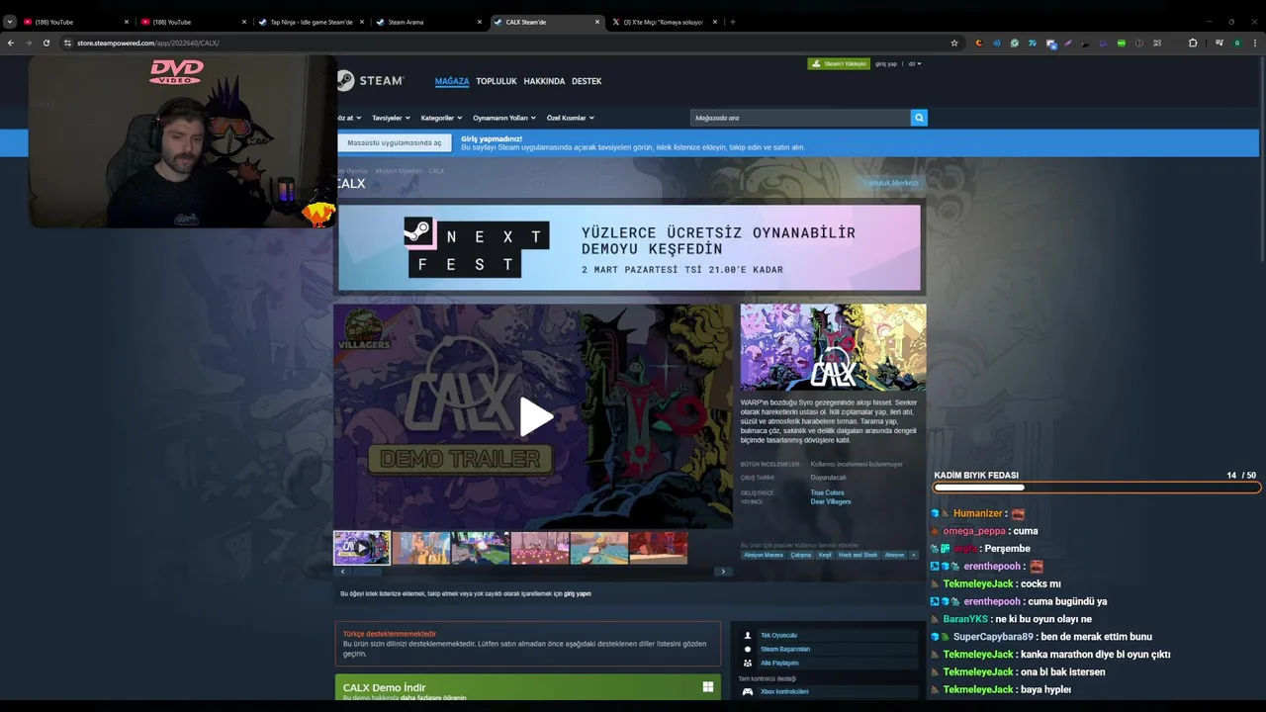1266x712 pixels.
Task: Open the media control icon in toolbar
Action: pos(1220,43)
